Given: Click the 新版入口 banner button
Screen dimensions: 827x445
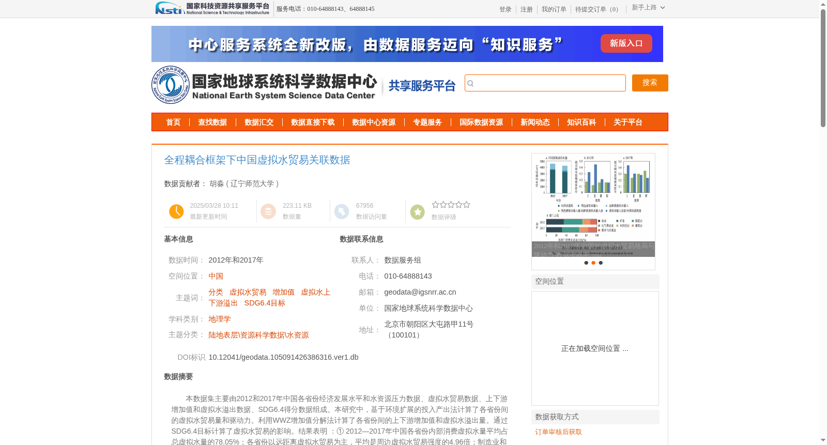Looking at the screenshot, I should click(x=626, y=43).
